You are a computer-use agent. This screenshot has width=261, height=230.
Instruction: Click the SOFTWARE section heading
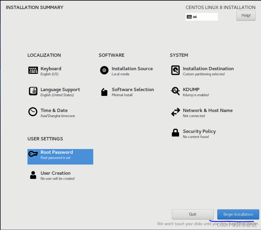coord(111,55)
